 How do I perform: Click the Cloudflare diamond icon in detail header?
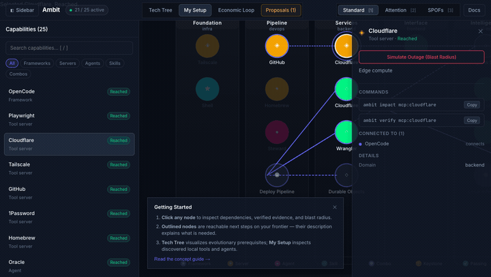click(361, 33)
